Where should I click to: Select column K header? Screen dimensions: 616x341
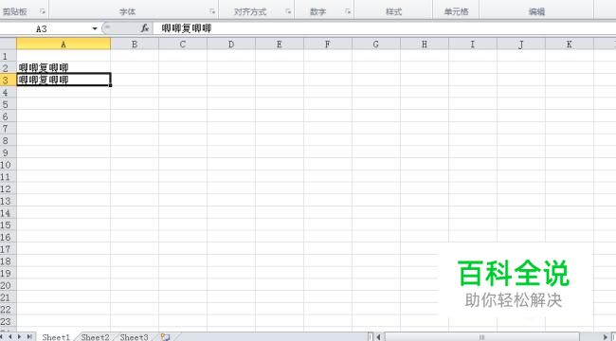point(570,44)
